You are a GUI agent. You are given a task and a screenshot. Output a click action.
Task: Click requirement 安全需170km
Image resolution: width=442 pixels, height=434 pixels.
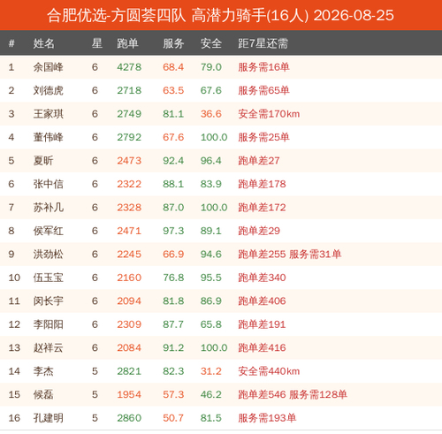269,114
